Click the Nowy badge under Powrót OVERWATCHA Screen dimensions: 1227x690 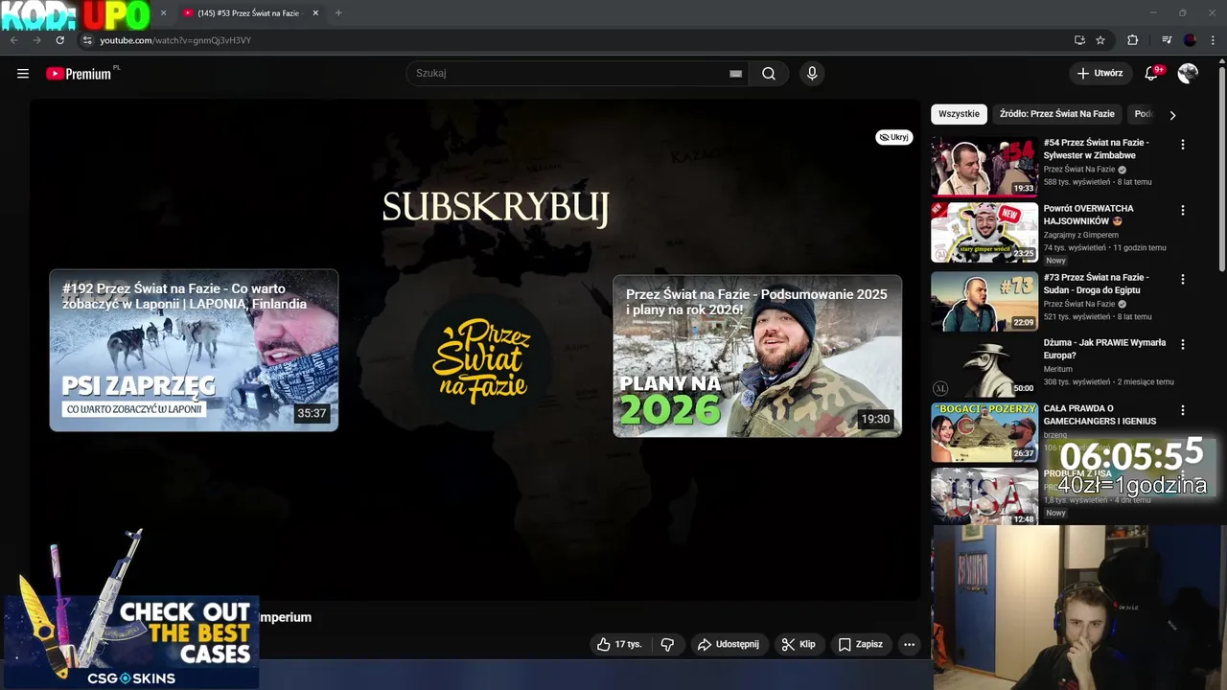pyautogui.click(x=1055, y=261)
